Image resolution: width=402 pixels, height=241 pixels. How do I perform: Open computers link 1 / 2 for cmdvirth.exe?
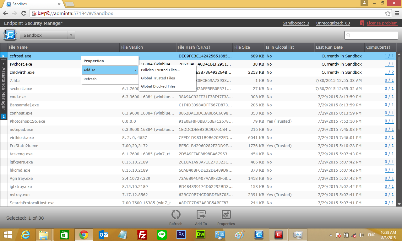pos(389,72)
